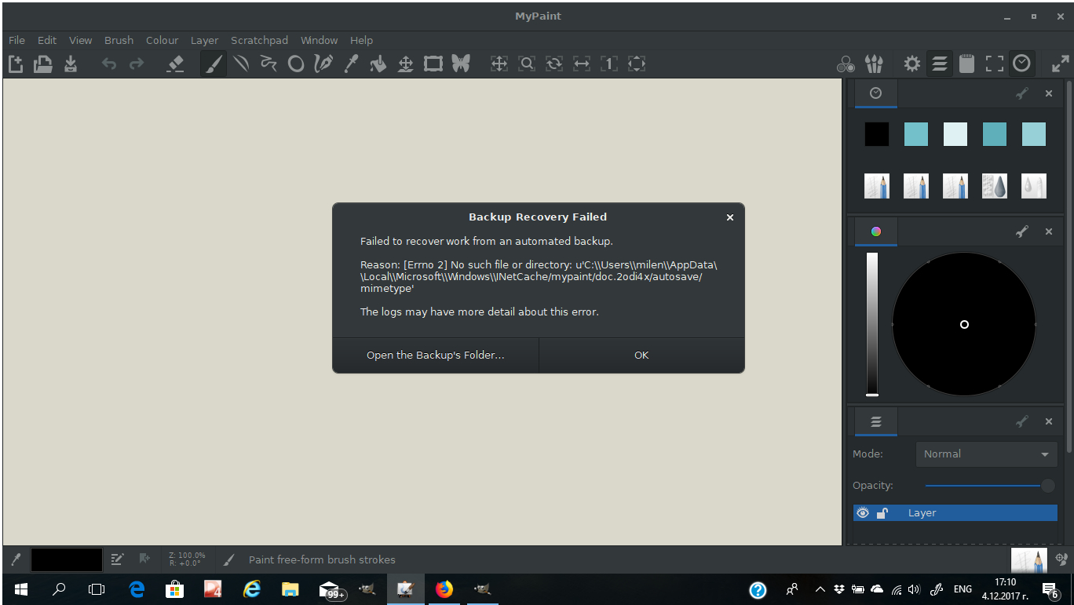The height and width of the screenshot is (605, 1074).
Task: Toggle the Recent history clock toolbar button
Action: [1021, 64]
